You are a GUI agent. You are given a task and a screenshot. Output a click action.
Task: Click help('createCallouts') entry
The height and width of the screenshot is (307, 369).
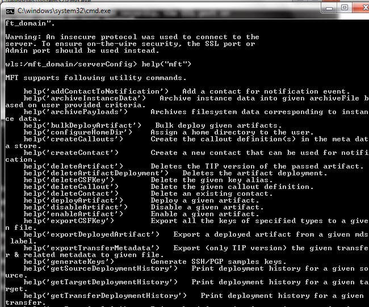coord(73,139)
